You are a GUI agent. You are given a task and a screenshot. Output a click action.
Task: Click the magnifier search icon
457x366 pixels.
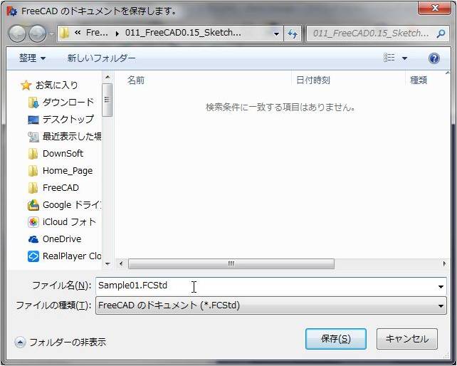[441, 33]
